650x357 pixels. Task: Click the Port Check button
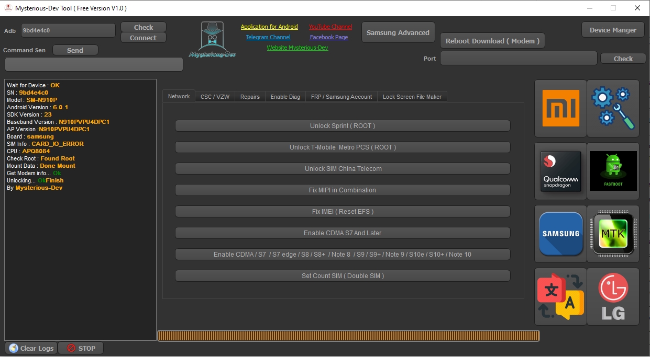623,59
